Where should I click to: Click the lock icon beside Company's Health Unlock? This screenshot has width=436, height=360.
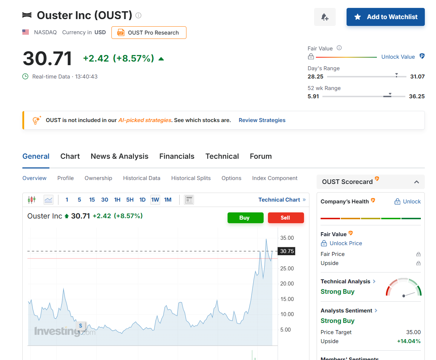click(x=397, y=202)
